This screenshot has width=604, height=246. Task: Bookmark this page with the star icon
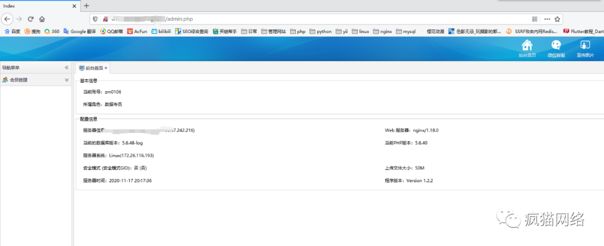(557, 19)
